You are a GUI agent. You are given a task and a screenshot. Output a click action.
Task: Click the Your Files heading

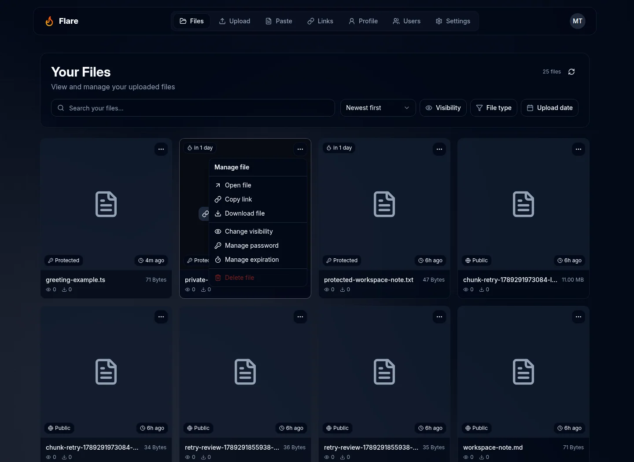(81, 72)
